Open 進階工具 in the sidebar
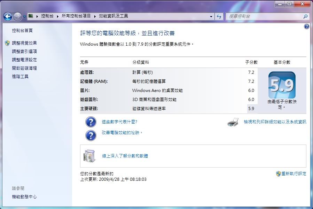 (20, 76)
